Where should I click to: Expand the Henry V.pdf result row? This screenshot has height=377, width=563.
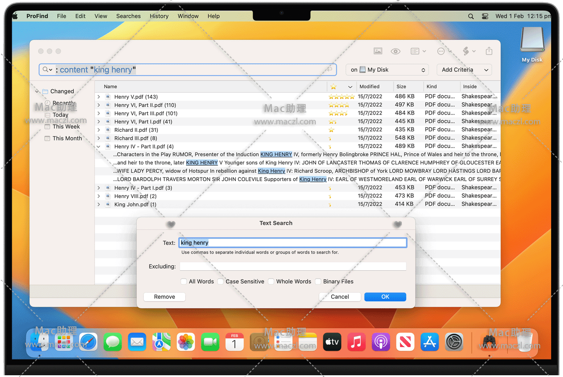[x=99, y=97]
